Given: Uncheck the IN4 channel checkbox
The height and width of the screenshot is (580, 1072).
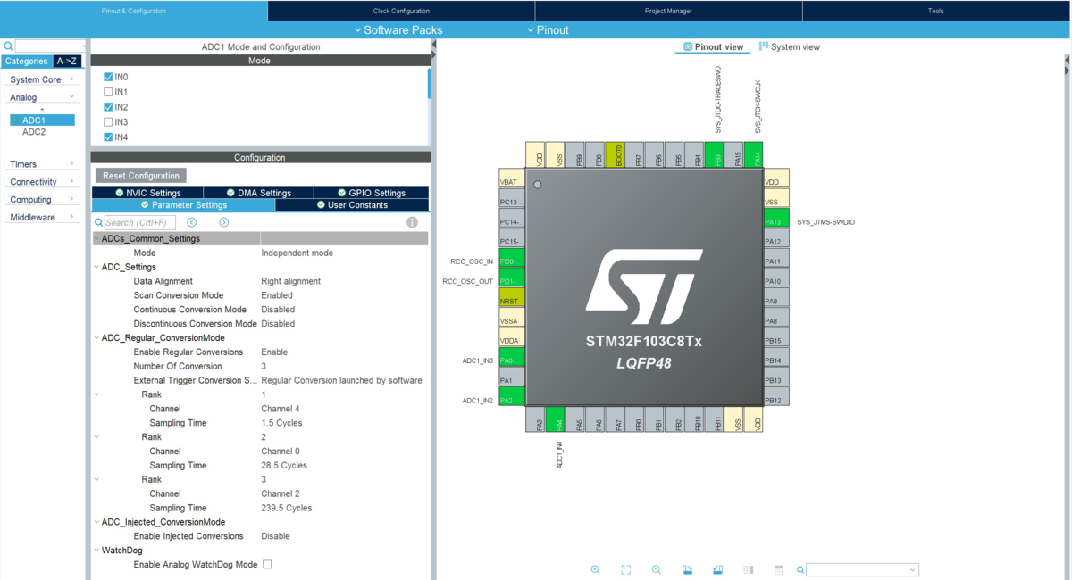Looking at the screenshot, I should tap(108, 137).
